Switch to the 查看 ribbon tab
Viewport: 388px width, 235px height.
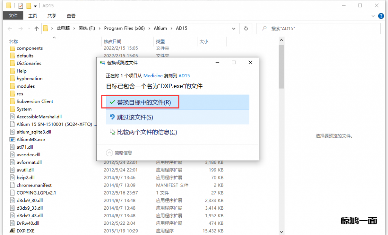pyautogui.click(x=71, y=16)
